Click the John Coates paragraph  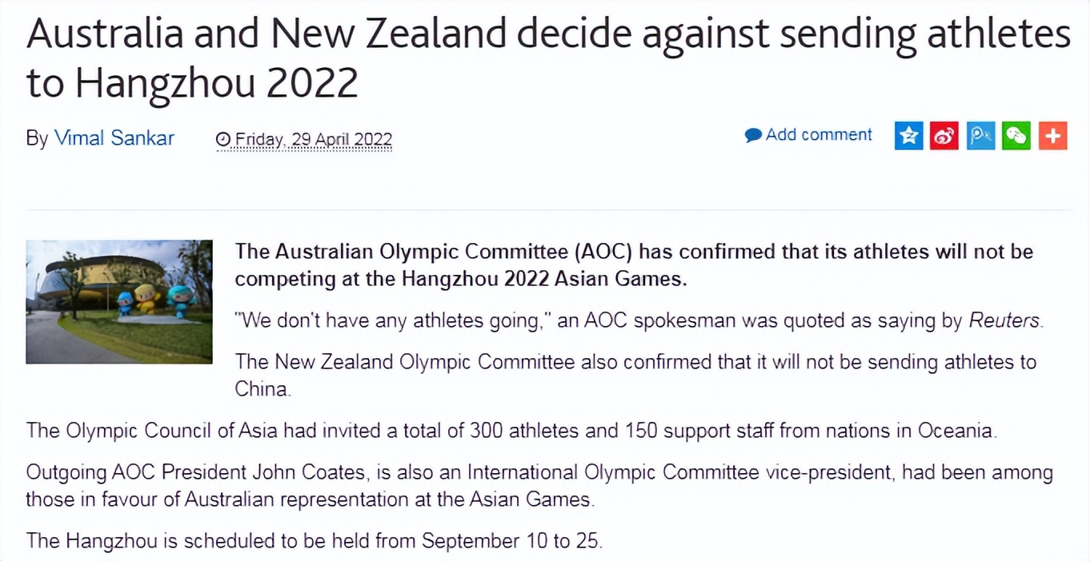539,486
